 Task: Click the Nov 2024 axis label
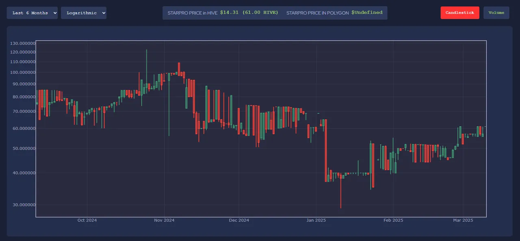tap(164, 220)
